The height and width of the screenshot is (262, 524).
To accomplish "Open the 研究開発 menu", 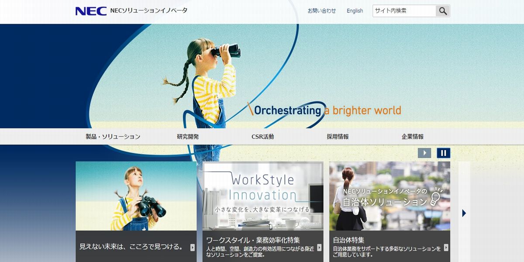I will point(188,137).
